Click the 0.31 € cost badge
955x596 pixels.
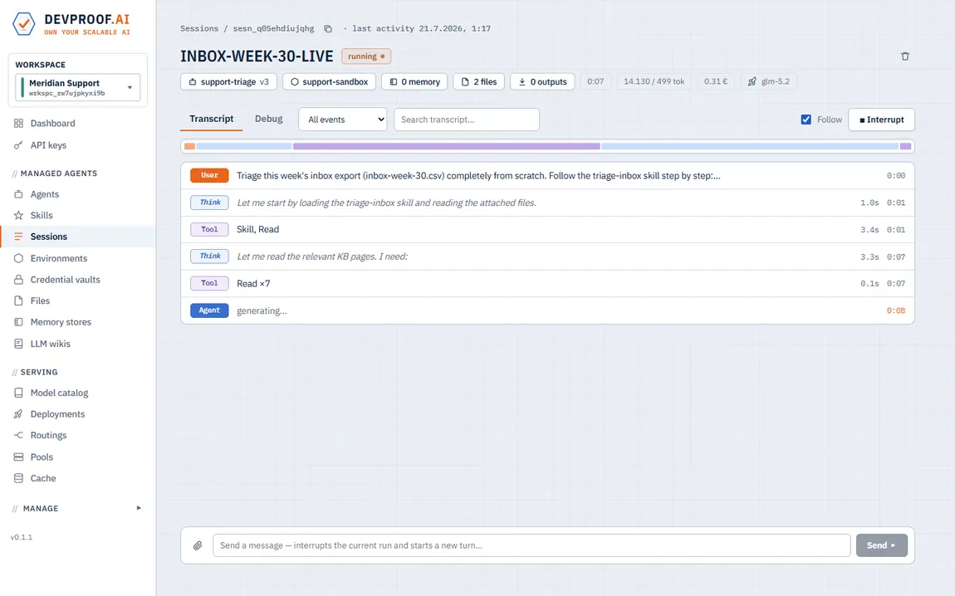716,81
